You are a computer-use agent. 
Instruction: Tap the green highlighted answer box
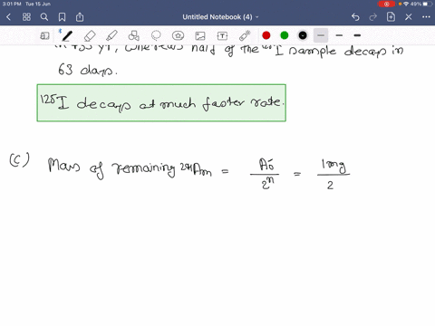point(161,103)
